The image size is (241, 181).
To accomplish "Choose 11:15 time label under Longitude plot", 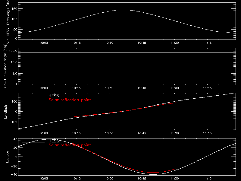I will pos(207,133).
